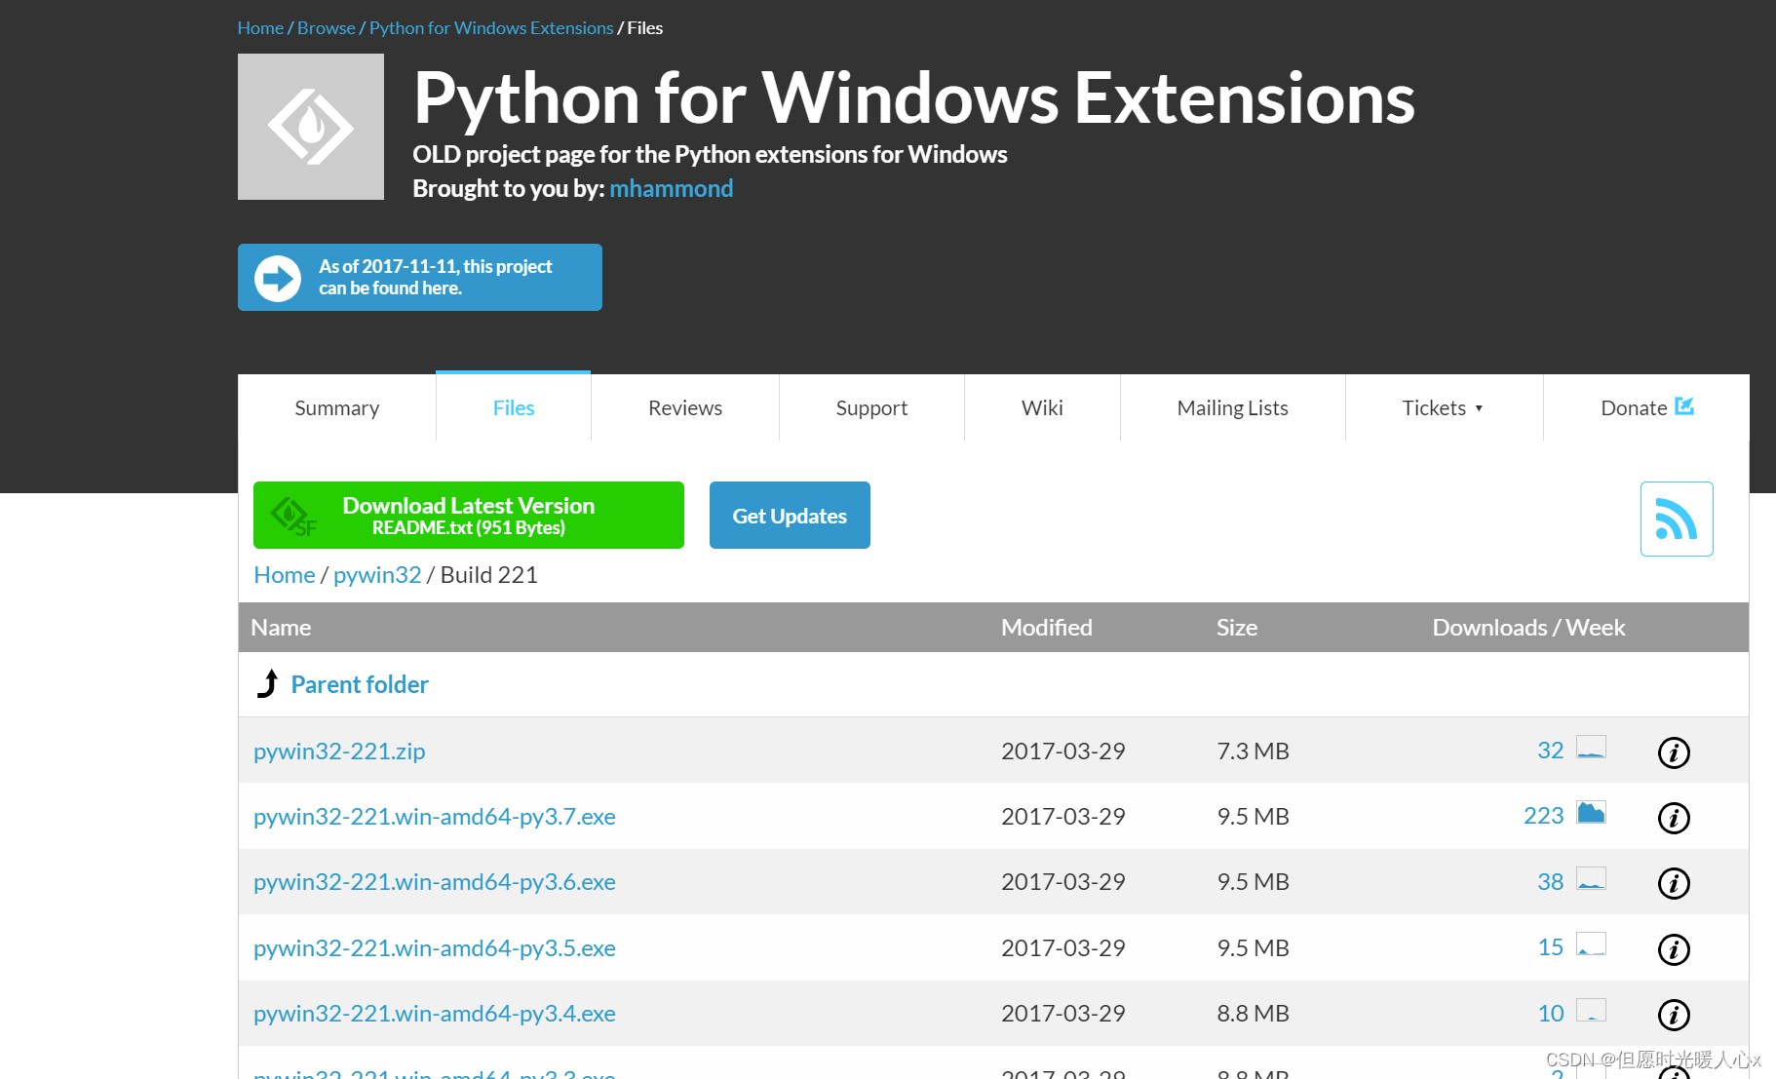Click Browse in top breadcrumb
1776x1079 pixels.
327,27
